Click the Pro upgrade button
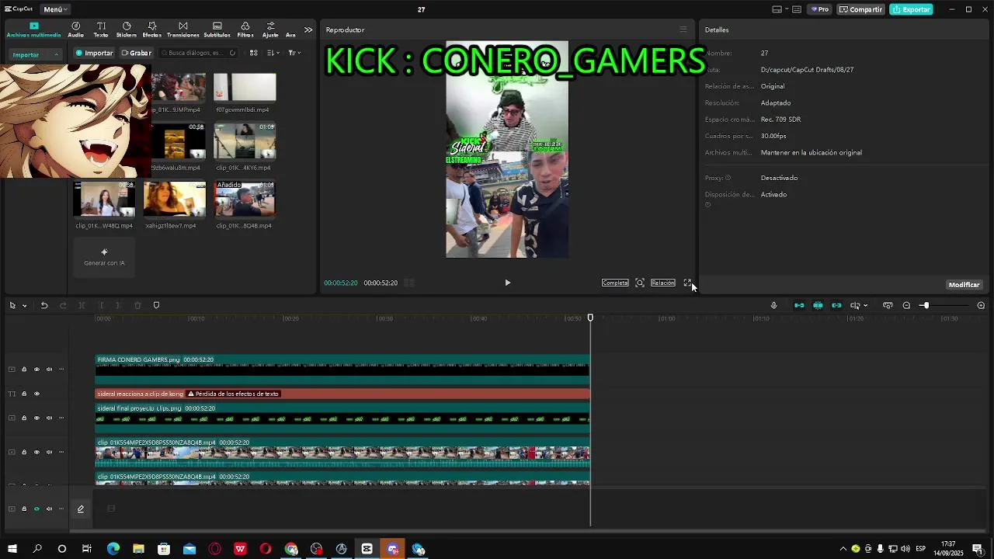The image size is (994, 559). pos(820,9)
